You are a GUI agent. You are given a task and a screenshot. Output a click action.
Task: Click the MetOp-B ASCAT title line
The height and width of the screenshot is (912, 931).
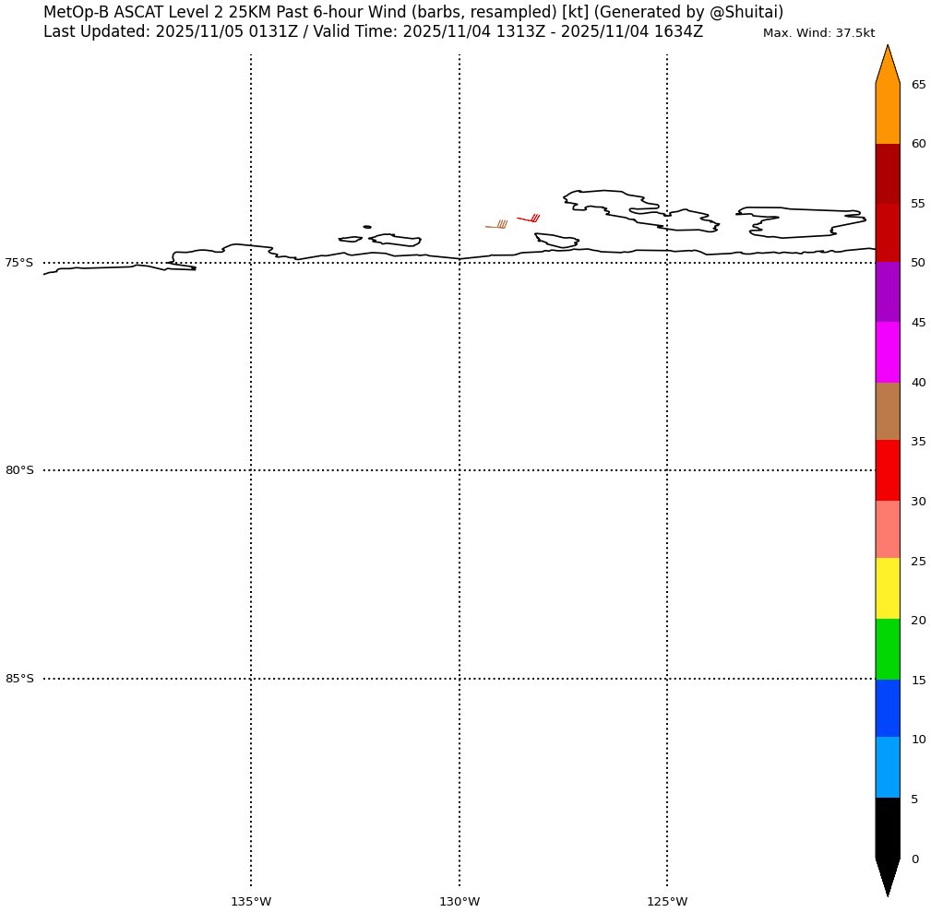coord(413,13)
